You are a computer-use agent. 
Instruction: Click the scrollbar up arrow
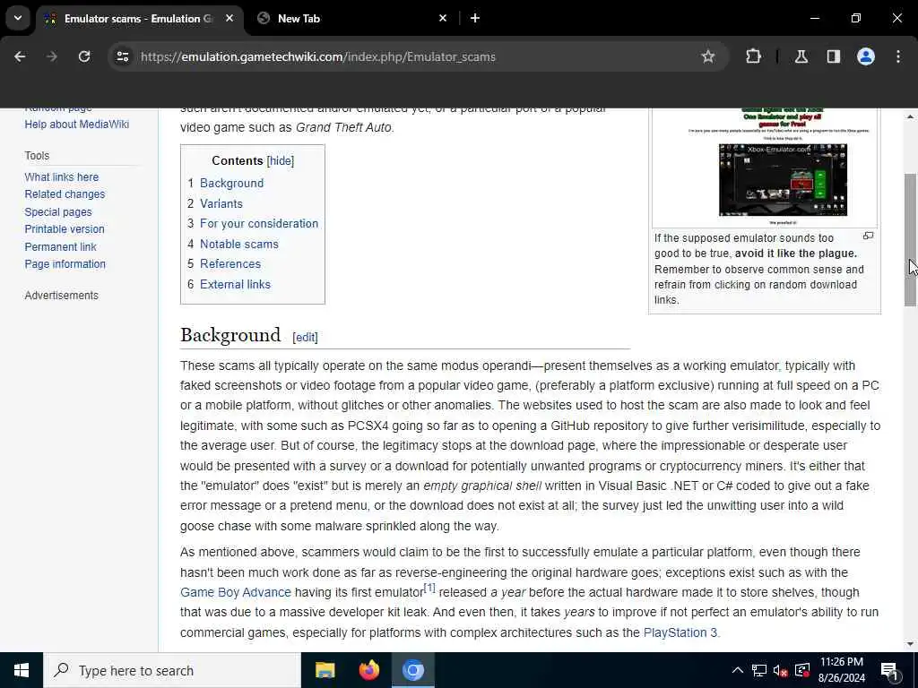click(x=910, y=117)
